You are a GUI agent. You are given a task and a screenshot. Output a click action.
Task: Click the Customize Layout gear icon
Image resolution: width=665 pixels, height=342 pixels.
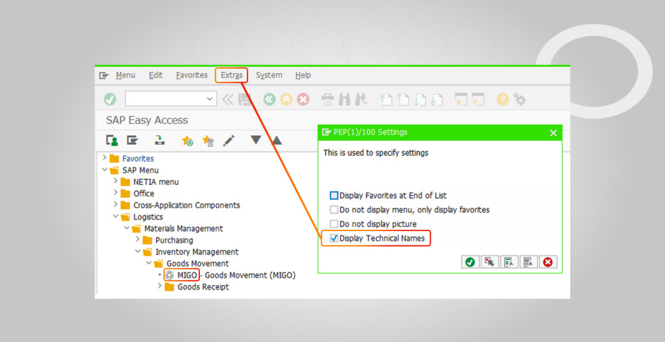[520, 99]
